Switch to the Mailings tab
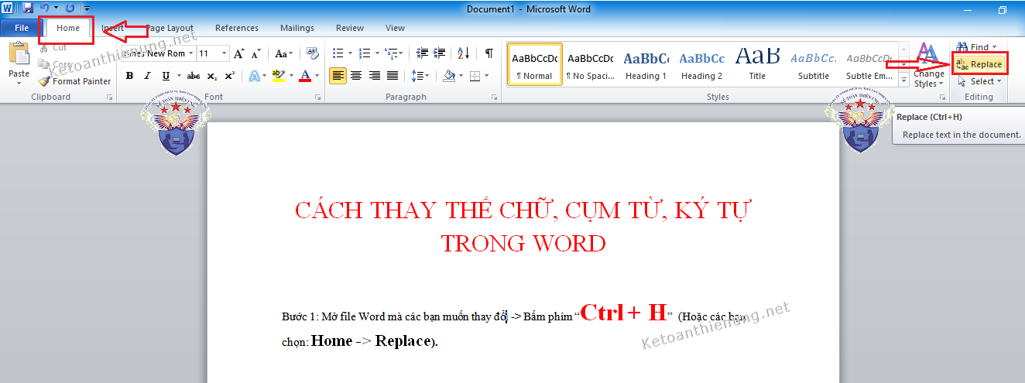This screenshot has height=383, width=1025. [297, 28]
